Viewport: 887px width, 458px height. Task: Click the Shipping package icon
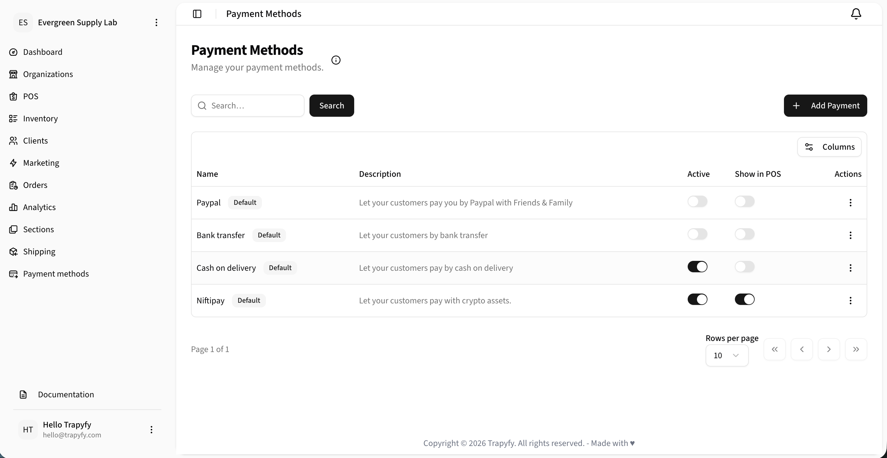pyautogui.click(x=14, y=252)
